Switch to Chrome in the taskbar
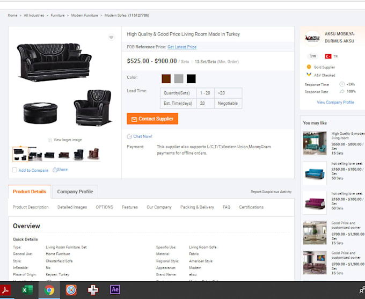365x299 pixels. [x=49, y=290]
